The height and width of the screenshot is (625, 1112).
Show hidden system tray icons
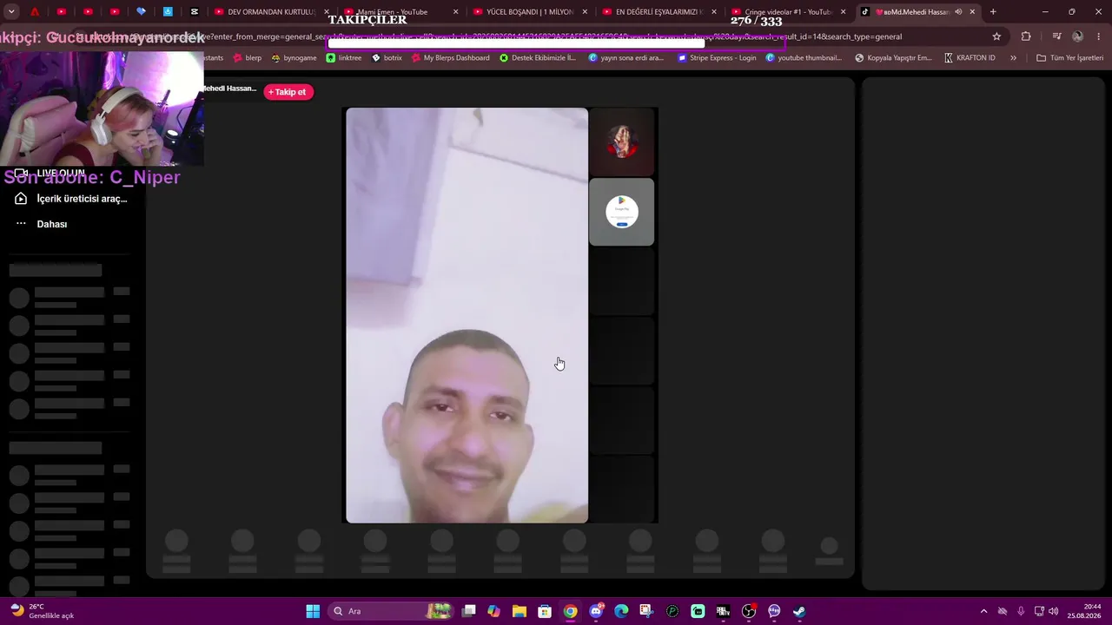[x=983, y=611]
